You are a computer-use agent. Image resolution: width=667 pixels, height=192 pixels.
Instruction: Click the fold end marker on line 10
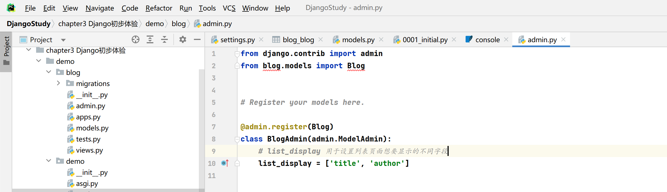[x=237, y=163]
